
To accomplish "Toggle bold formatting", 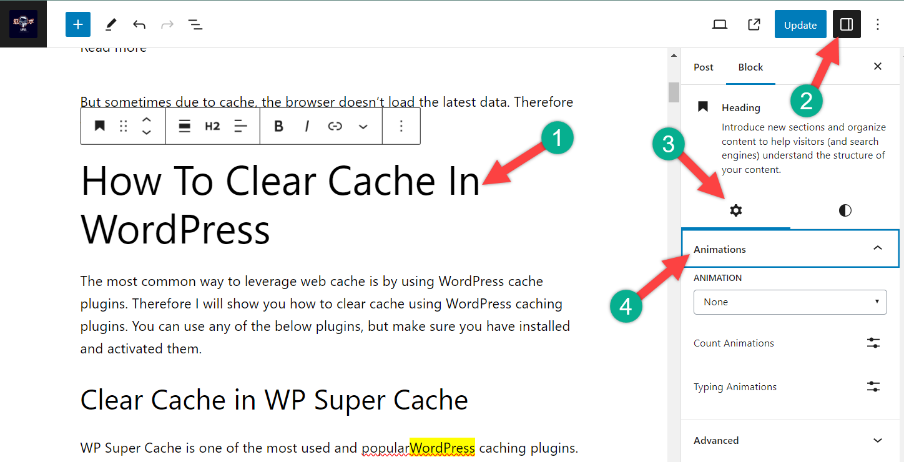I will point(278,126).
